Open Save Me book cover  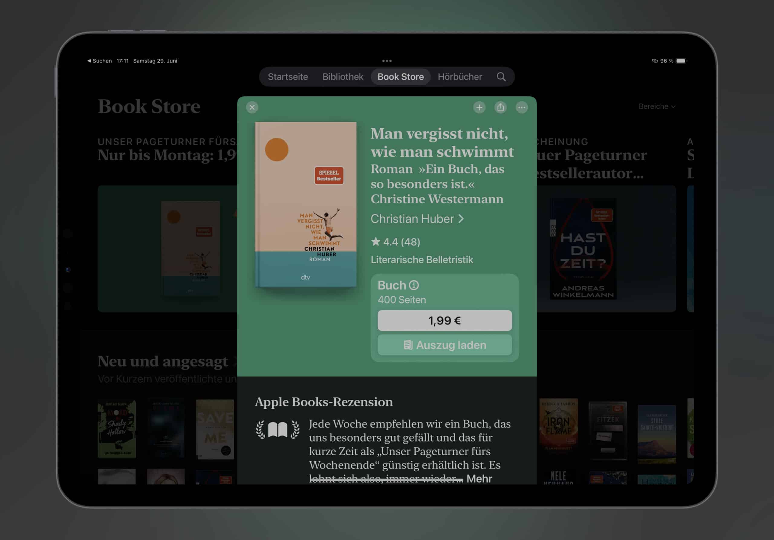215,429
